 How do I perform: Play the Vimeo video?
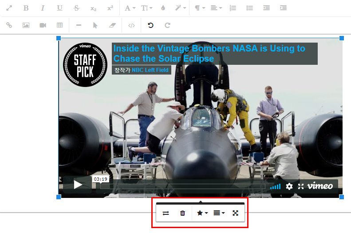pyautogui.click(x=78, y=185)
